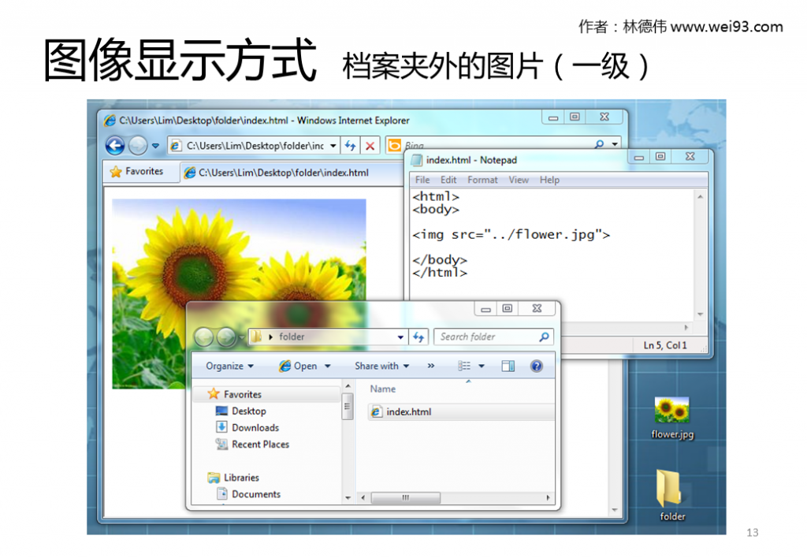807x558 pixels.
Task: Open the Favorites star button in IE
Action: tap(137, 171)
